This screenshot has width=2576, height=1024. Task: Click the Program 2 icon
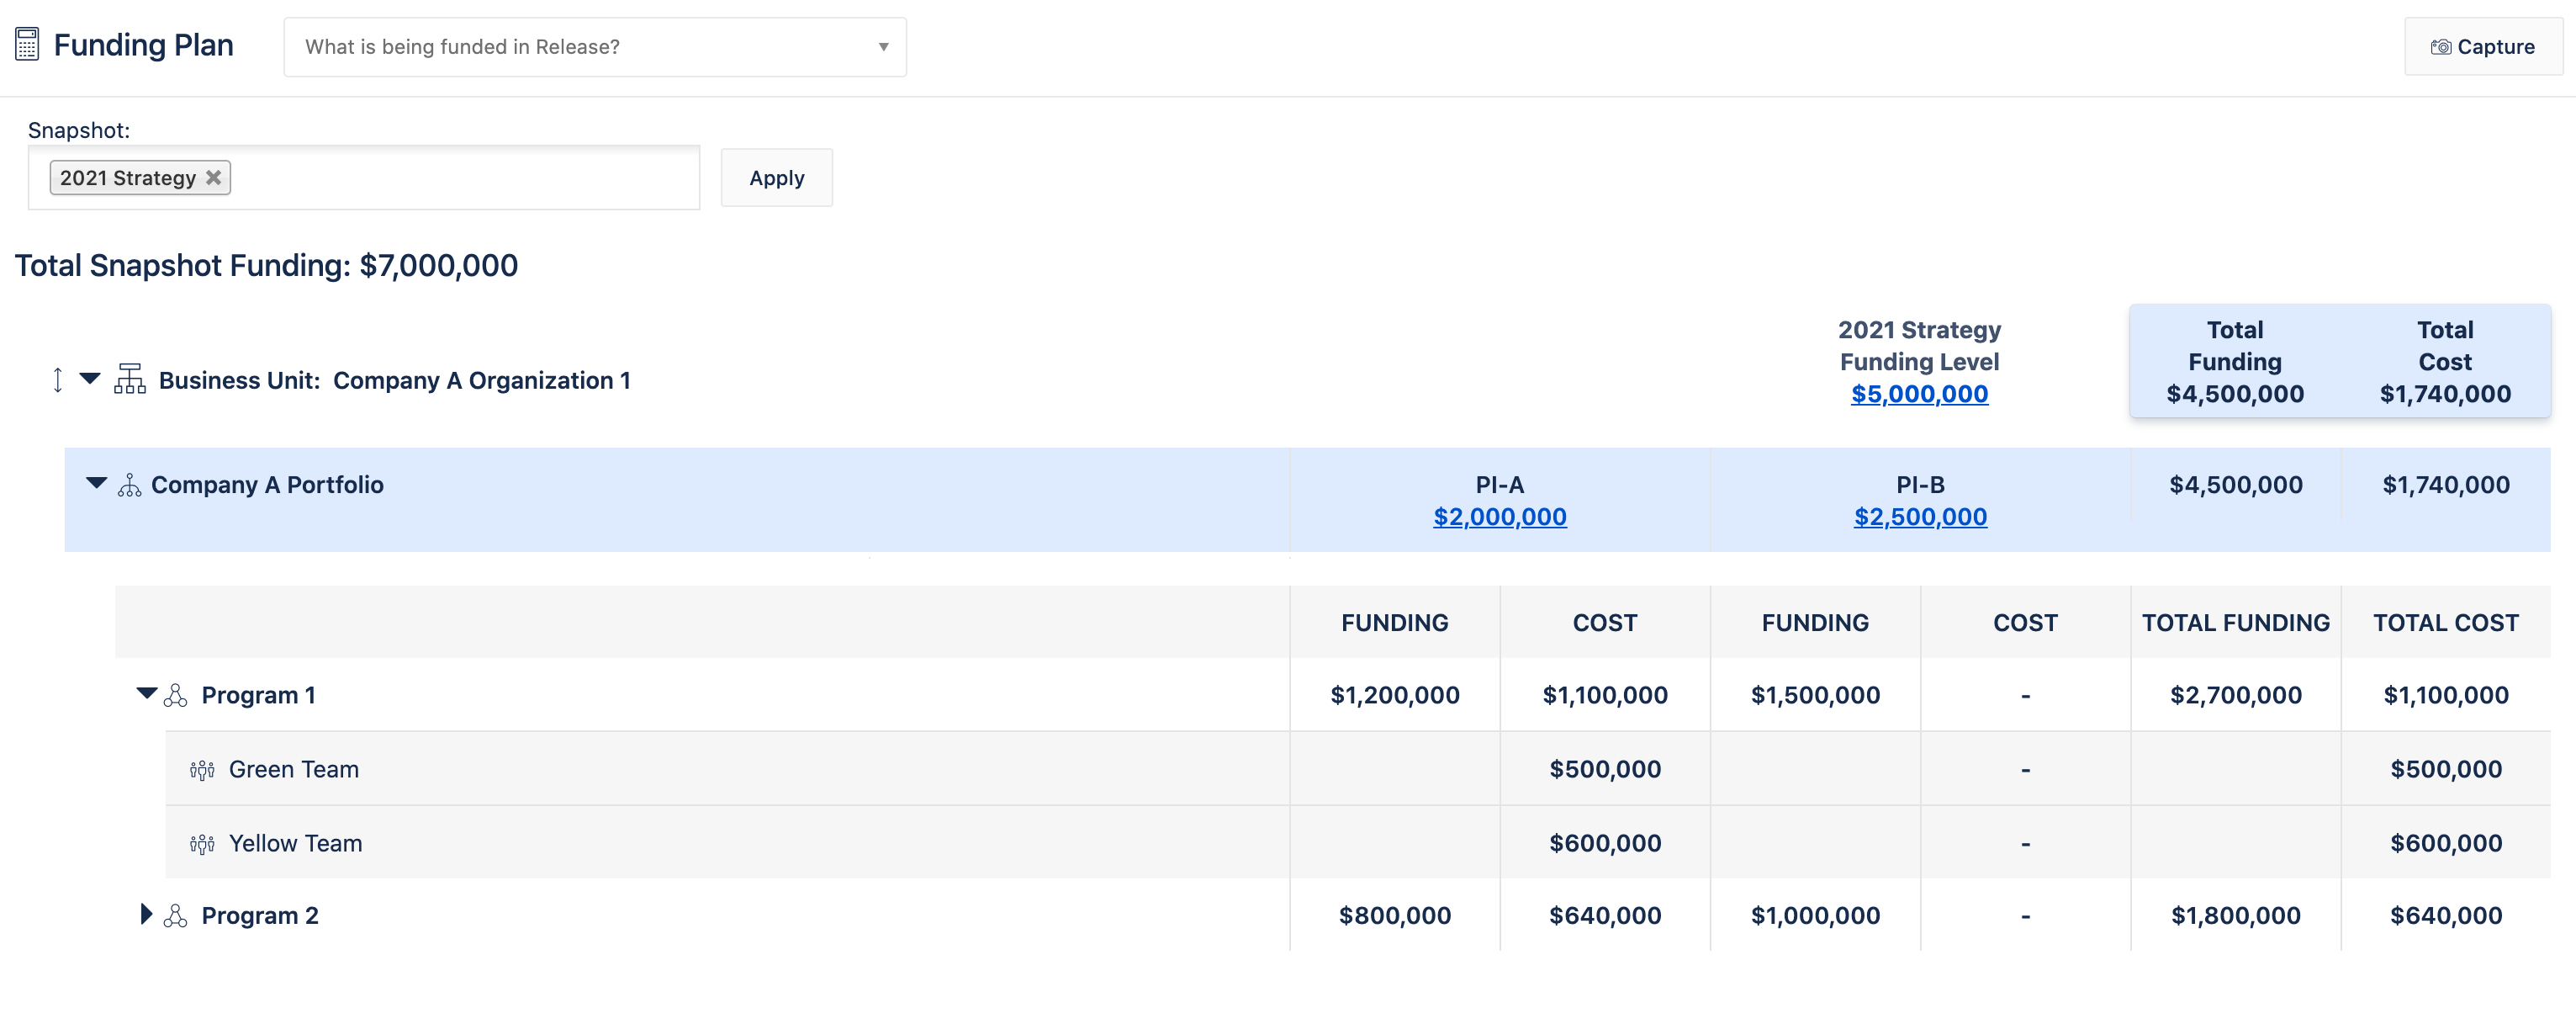(175, 916)
